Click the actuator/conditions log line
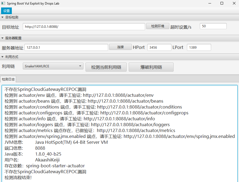 click(93, 107)
